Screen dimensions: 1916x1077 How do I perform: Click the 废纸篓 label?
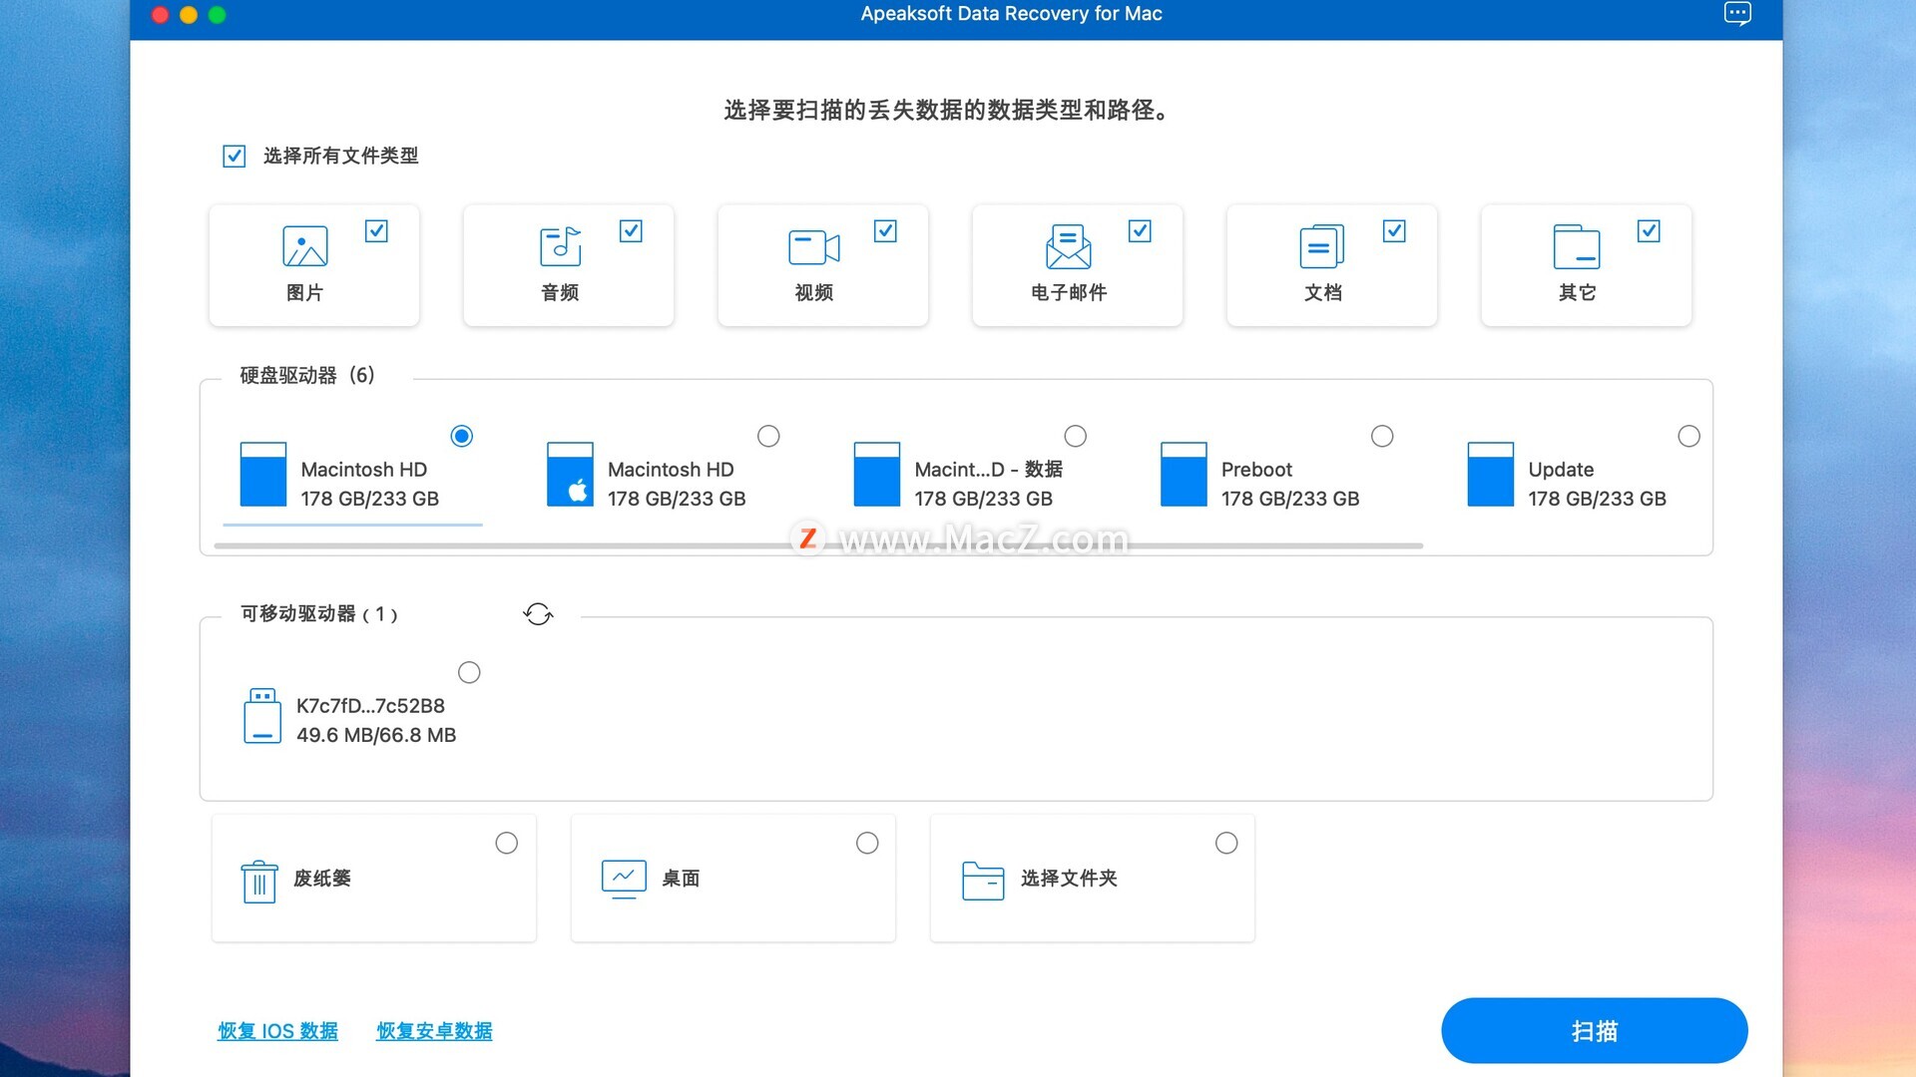click(x=322, y=879)
